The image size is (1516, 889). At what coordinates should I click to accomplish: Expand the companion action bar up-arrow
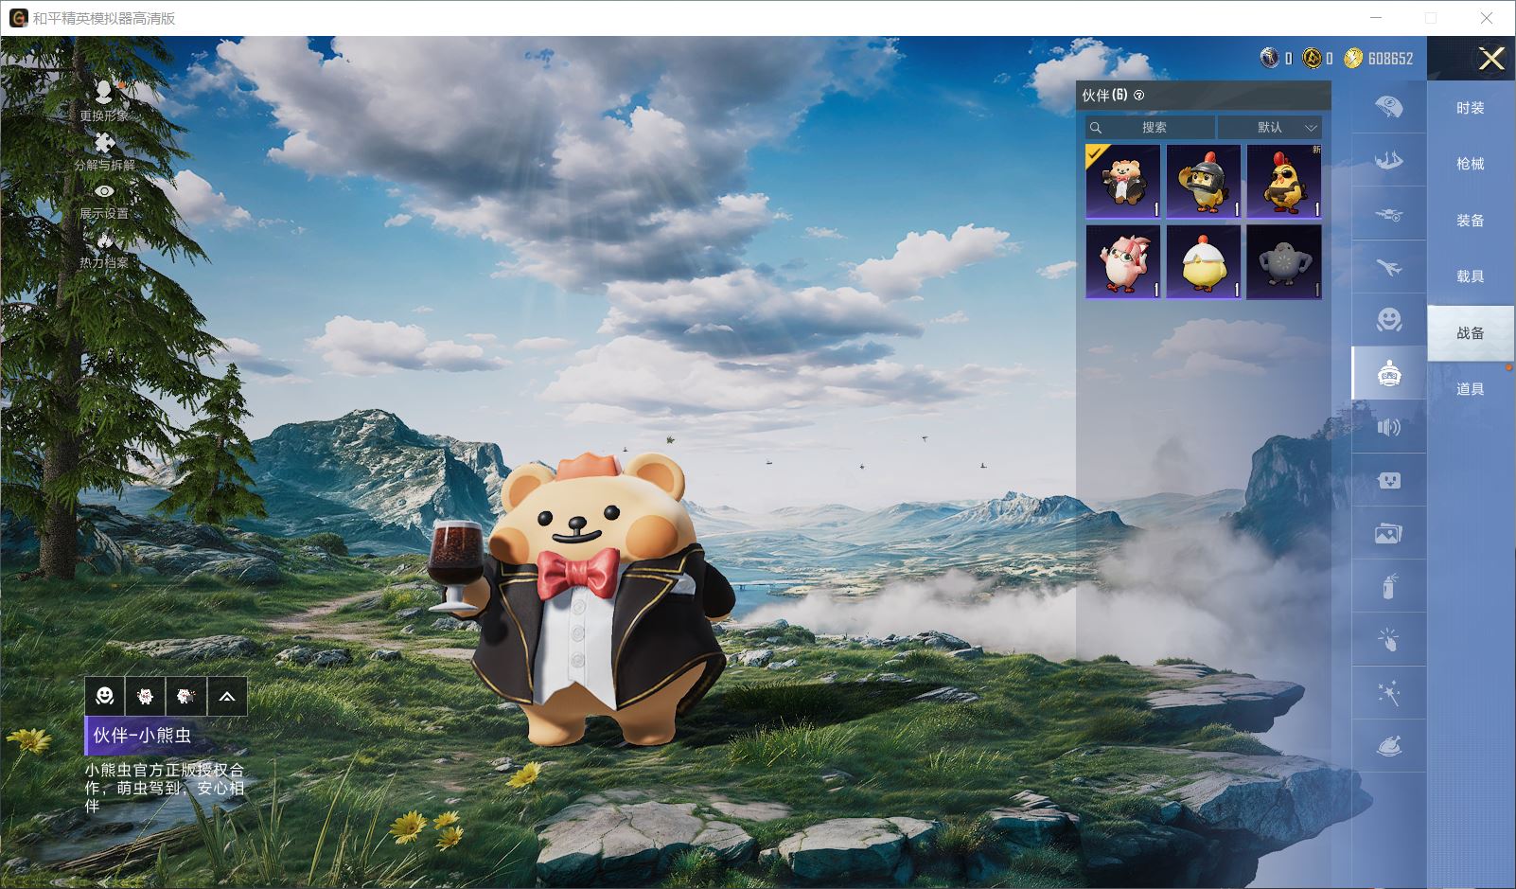click(227, 697)
